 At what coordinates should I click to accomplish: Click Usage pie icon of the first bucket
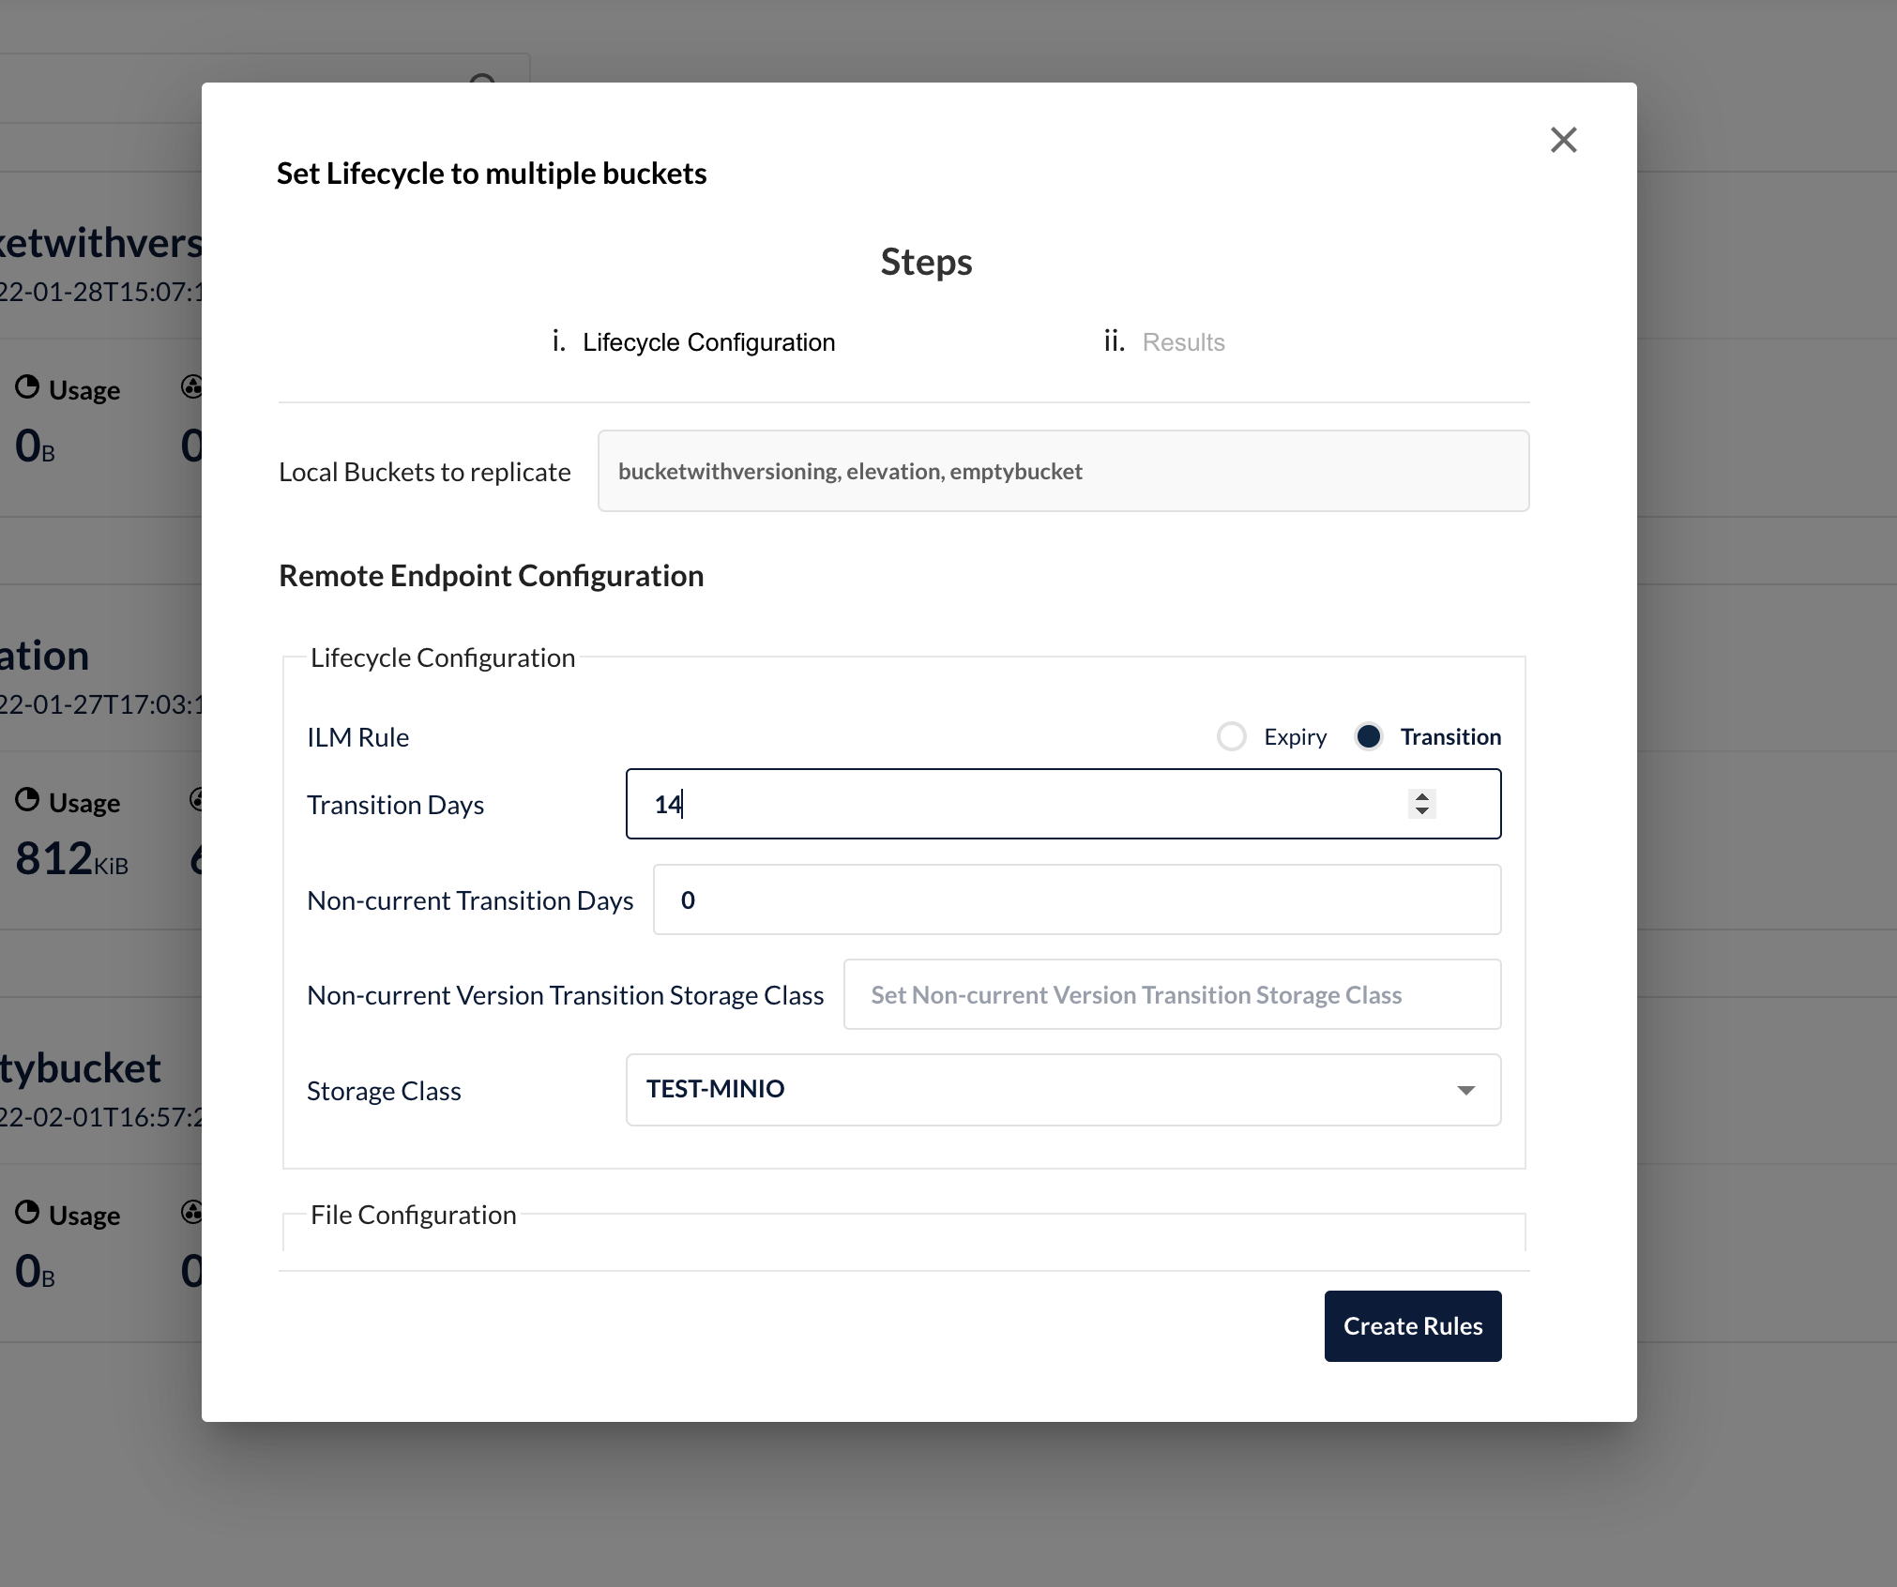point(27,387)
